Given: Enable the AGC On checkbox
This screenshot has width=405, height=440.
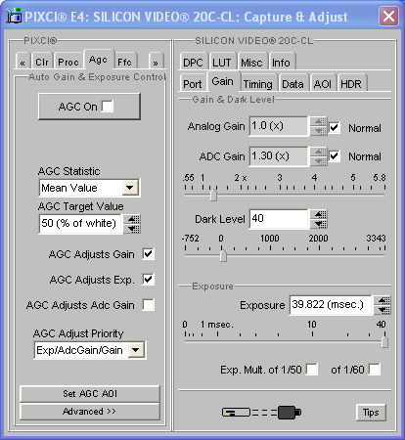Looking at the screenshot, I should click(108, 107).
